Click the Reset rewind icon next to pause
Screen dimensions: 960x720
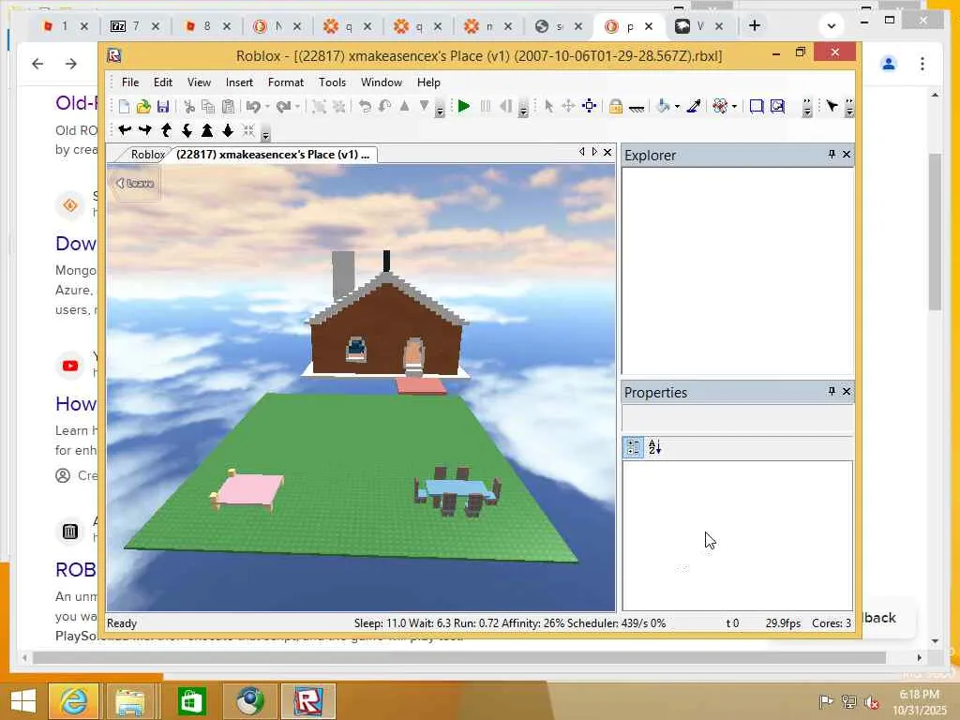coord(505,107)
